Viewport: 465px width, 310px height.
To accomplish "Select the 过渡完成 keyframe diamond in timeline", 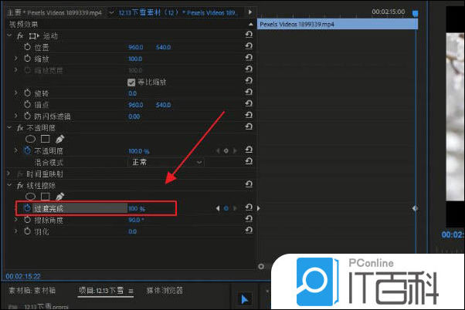I will [x=416, y=208].
